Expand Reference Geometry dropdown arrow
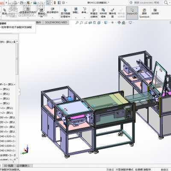Viewport: 171px width, 171px height. [x=85, y=18]
